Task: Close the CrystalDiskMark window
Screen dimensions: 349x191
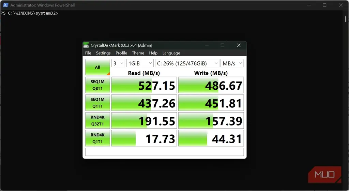Action: coord(239,45)
